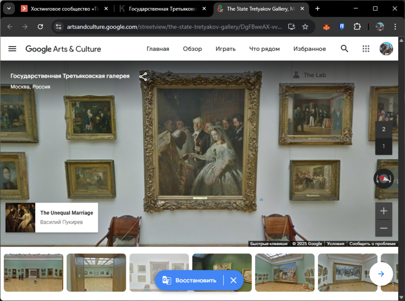Open The Unequal Marriage artwork card

point(52,217)
